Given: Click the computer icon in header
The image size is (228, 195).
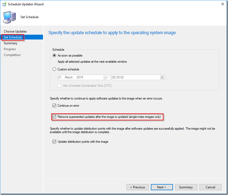Looking at the screenshot, I should pyautogui.click(x=9, y=17).
